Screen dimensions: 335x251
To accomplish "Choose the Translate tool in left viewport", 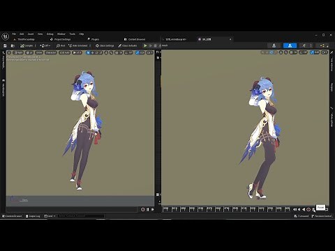I will (92, 53).
